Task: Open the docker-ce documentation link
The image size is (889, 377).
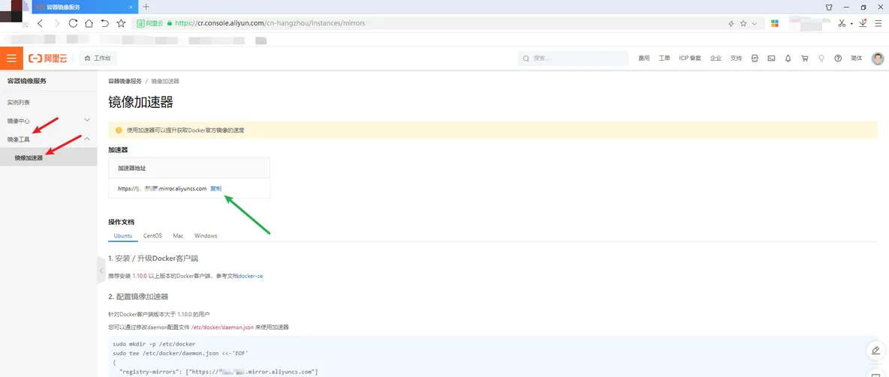Action: [251, 277]
